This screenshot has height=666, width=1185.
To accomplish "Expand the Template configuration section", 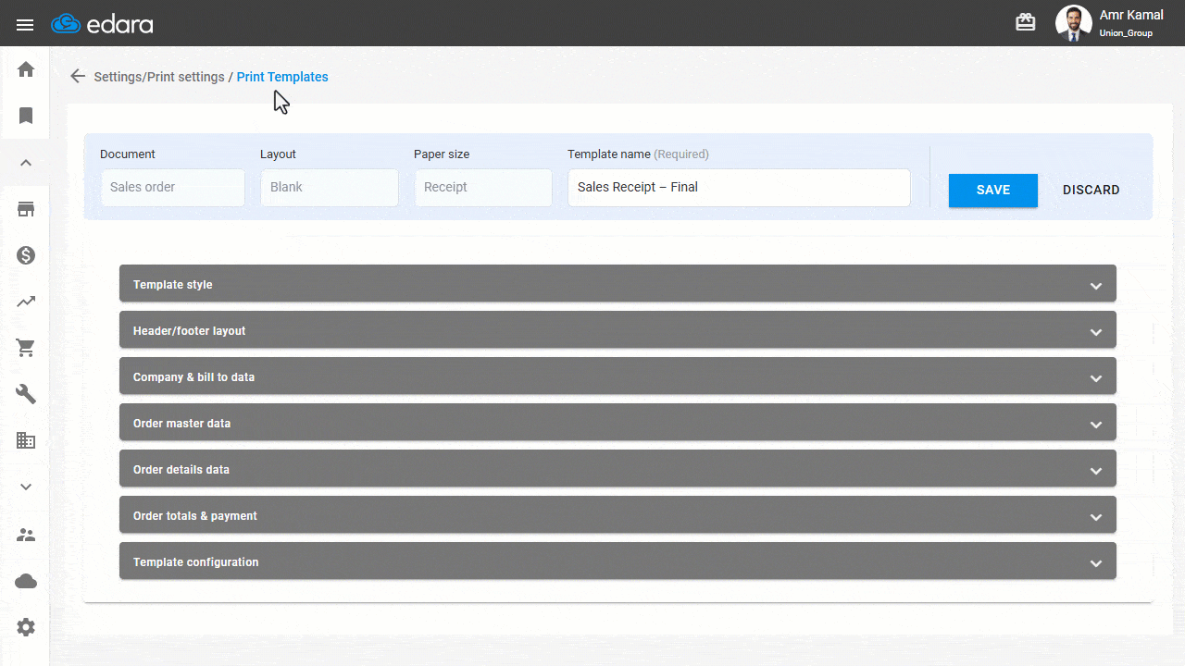I will point(617,561).
